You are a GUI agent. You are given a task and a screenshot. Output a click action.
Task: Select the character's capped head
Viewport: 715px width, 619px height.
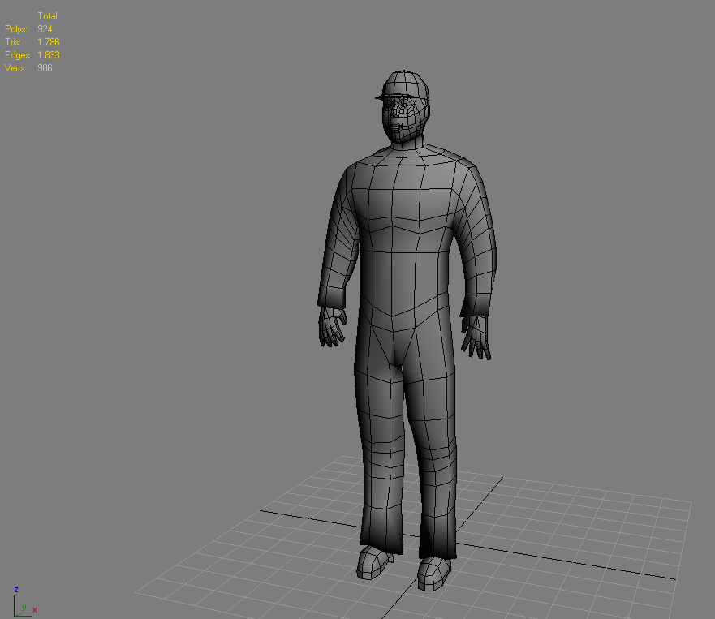pyautogui.click(x=403, y=107)
